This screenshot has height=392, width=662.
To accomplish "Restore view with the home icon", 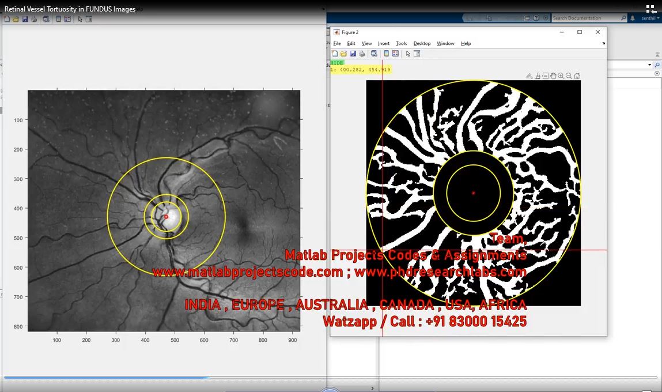I will pyautogui.click(x=577, y=76).
